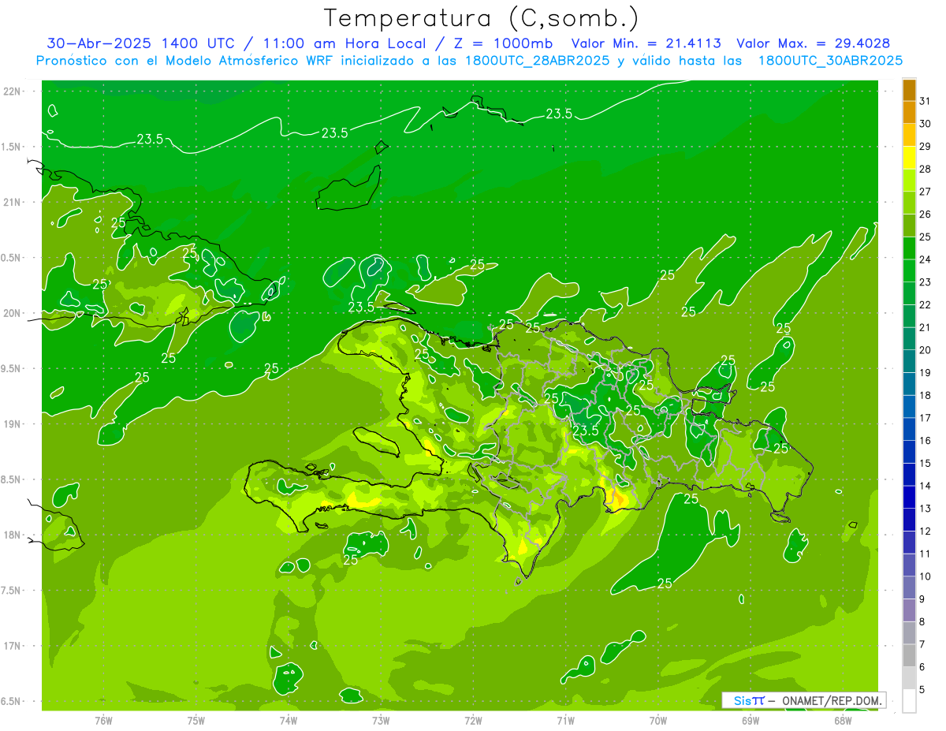Click the colorbar value label "18"
This screenshot has height=731, width=946.
[925, 395]
